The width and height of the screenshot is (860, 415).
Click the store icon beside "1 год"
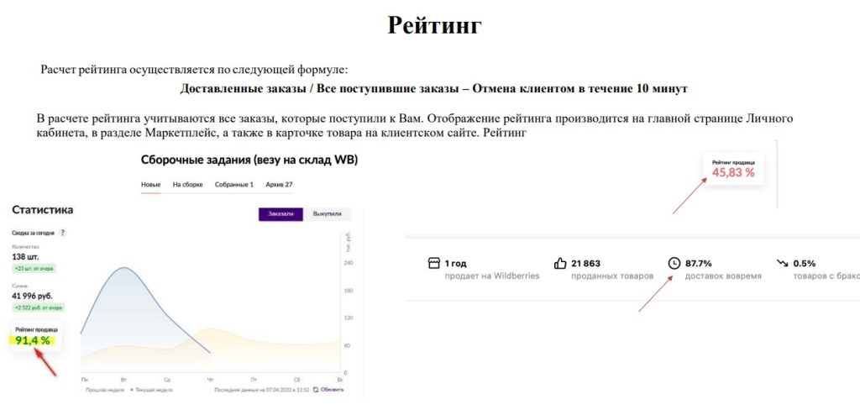click(434, 263)
